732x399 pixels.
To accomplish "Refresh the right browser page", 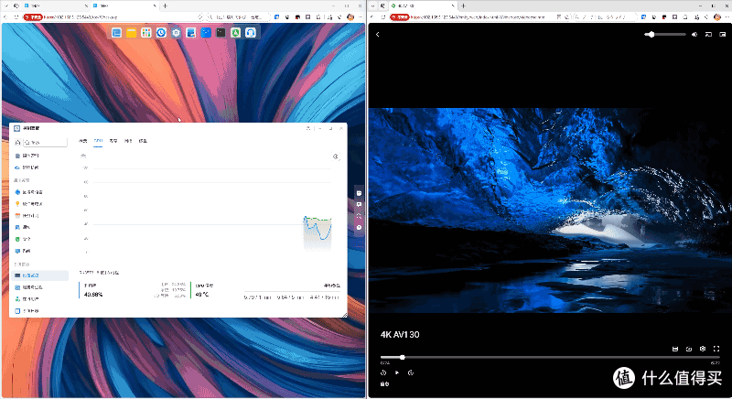I will 383,16.
